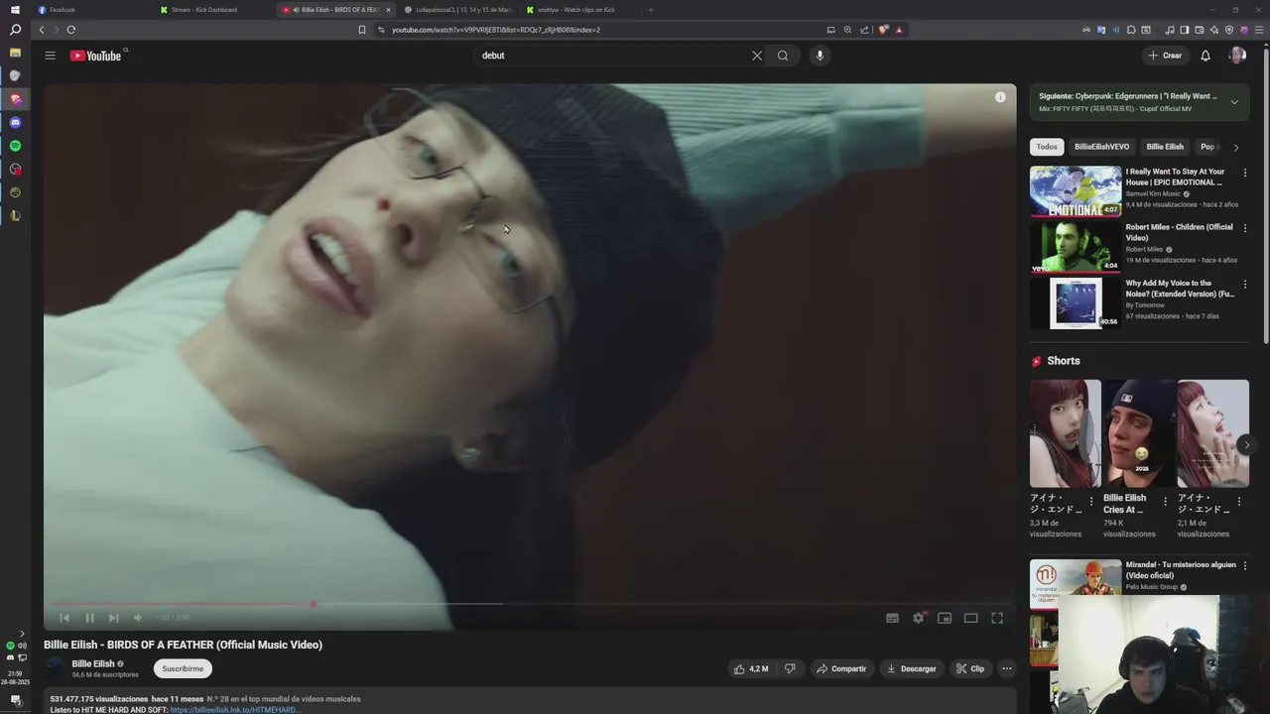Enter fullscreen on the video
Viewport: 1270px width, 714px height.
997,618
